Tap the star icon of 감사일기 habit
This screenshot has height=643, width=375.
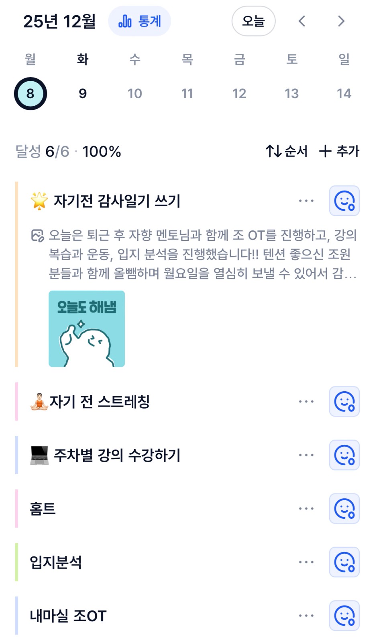point(39,201)
